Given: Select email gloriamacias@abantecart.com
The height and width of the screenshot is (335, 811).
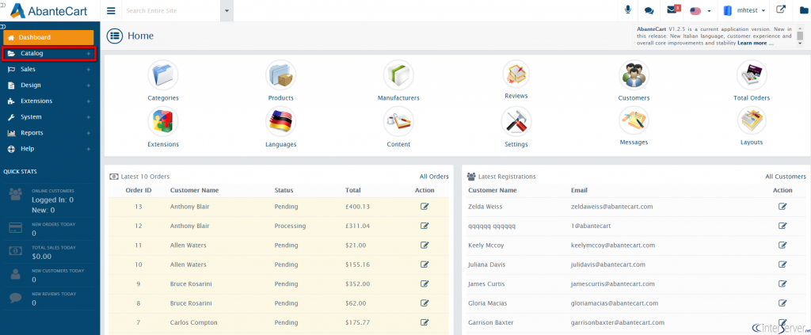Looking at the screenshot, I should (615, 303).
